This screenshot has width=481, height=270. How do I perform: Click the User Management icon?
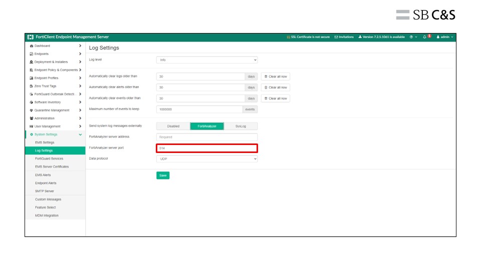pos(31,126)
